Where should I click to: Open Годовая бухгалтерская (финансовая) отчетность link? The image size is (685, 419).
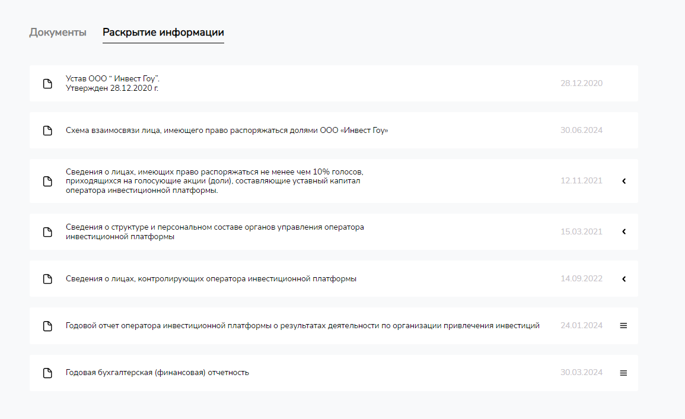(x=157, y=373)
